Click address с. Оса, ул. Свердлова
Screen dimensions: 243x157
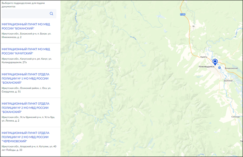click(x=26, y=90)
